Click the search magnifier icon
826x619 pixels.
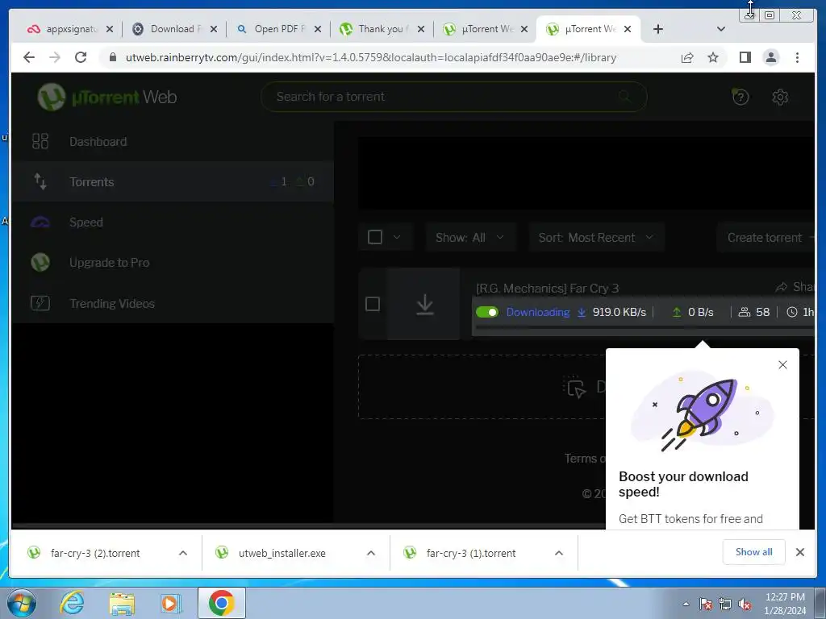(x=624, y=97)
